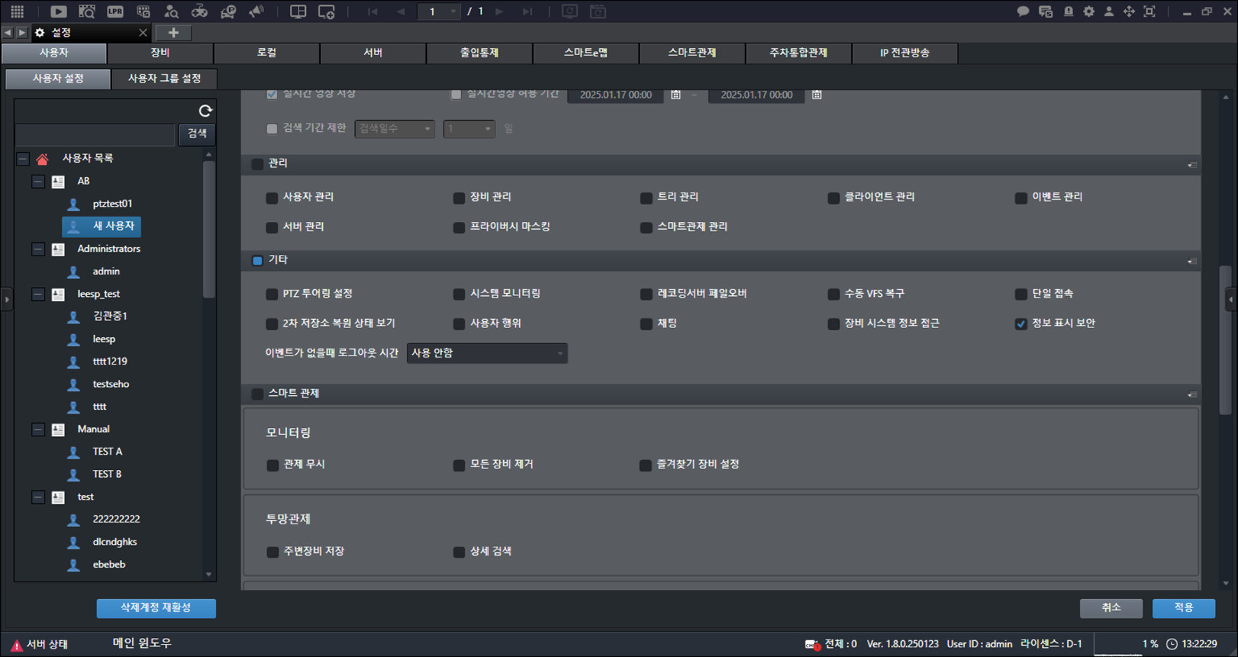Image resolution: width=1238 pixels, height=657 pixels.
Task: Click the 적용 button
Action: [1184, 608]
